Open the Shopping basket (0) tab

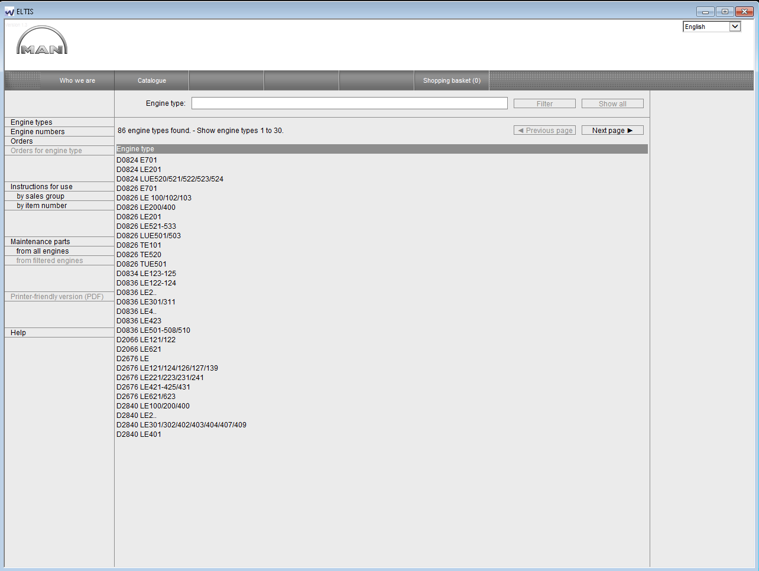pos(452,80)
